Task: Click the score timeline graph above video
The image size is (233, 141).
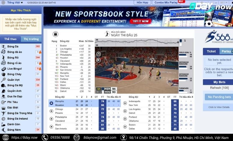Action: [136, 42]
